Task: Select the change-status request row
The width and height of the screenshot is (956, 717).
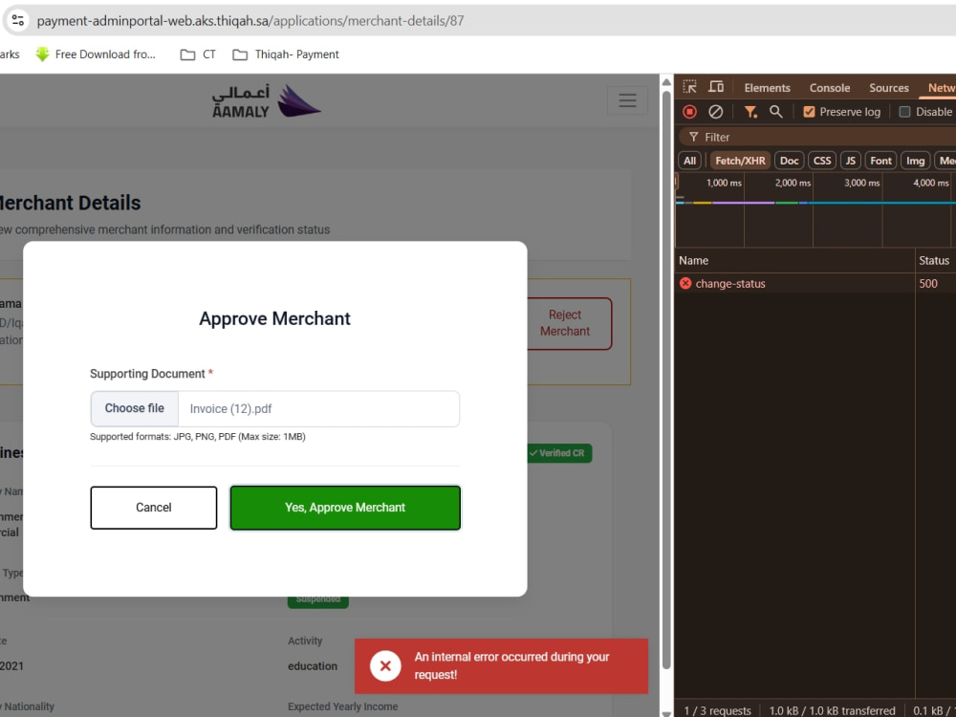Action: pos(815,284)
